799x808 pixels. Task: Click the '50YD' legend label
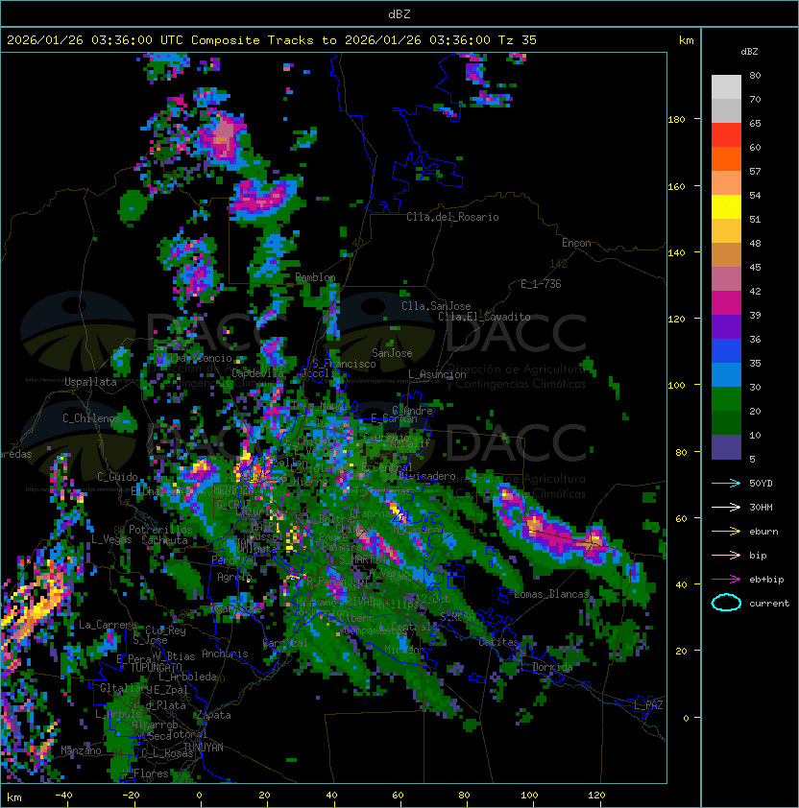click(x=761, y=484)
